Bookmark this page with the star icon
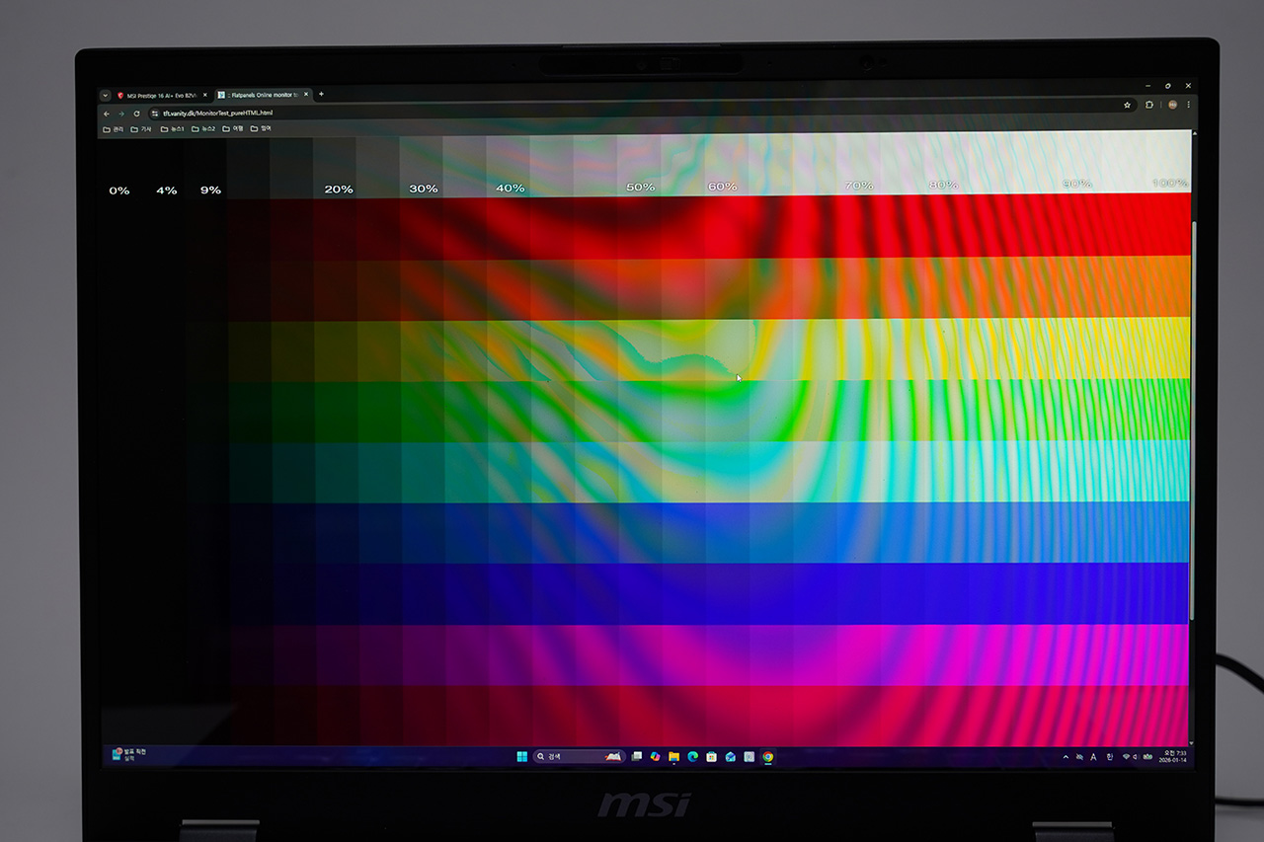The image size is (1264, 842). coord(1127,105)
